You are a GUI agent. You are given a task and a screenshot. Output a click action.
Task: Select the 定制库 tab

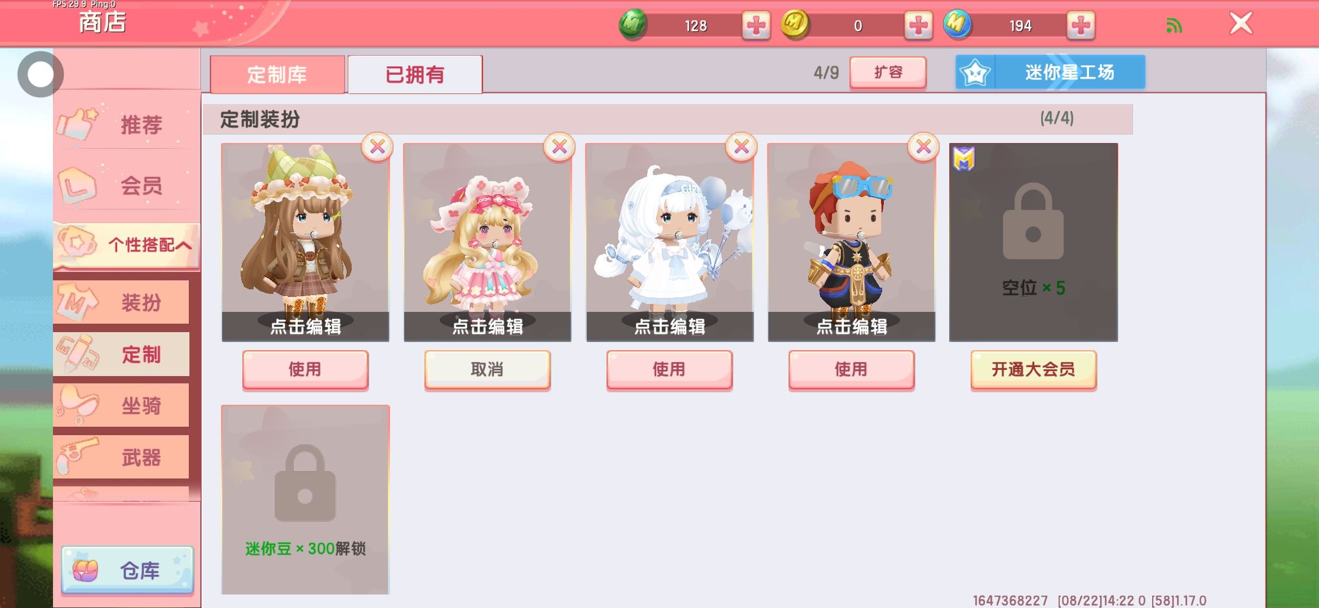click(x=277, y=74)
